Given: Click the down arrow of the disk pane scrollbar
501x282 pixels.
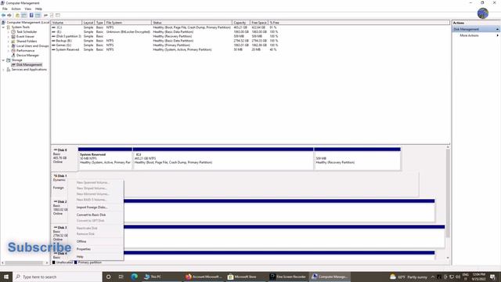Looking at the screenshot, I should pos(448,258).
